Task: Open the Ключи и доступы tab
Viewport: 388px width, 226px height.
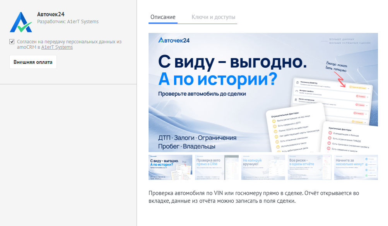Action: [213, 17]
